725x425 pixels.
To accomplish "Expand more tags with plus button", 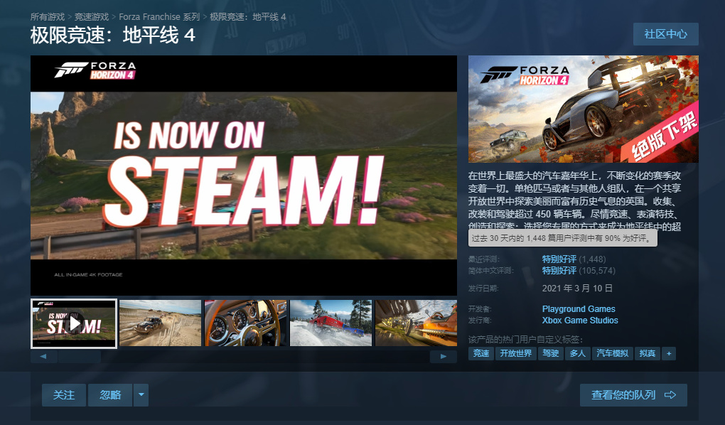I will (x=669, y=354).
